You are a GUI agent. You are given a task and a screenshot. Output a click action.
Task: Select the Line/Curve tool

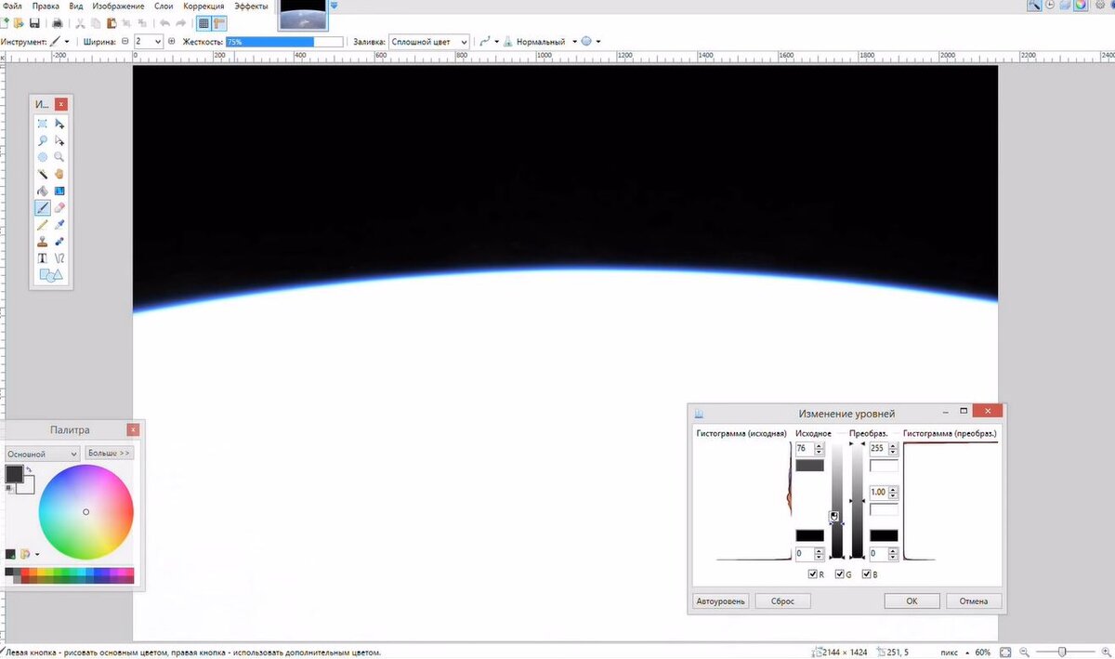(59, 258)
